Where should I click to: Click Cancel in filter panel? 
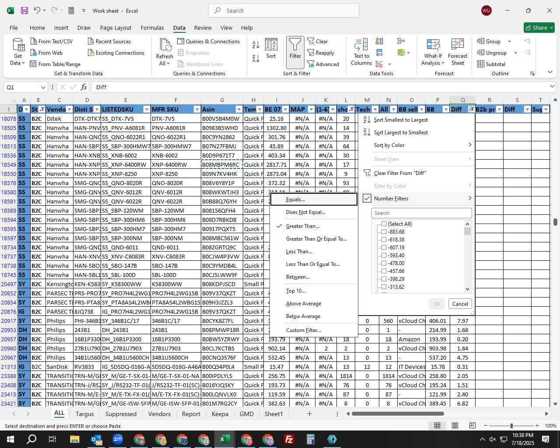pyautogui.click(x=460, y=304)
